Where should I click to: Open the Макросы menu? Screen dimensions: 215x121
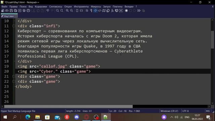[96, 6]
